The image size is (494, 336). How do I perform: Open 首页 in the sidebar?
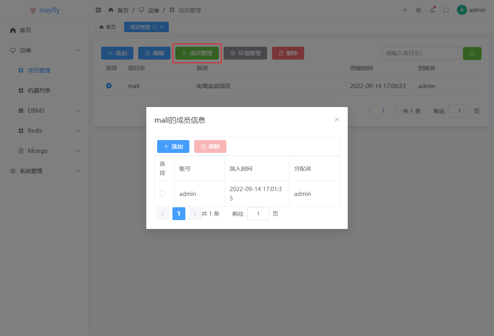44,30
